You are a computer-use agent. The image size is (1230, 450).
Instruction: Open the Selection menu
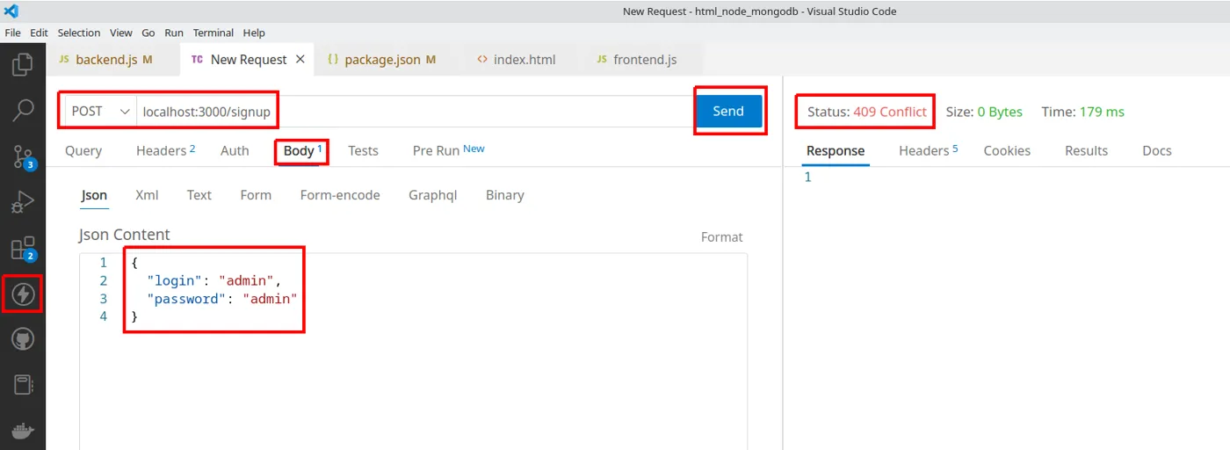(79, 33)
